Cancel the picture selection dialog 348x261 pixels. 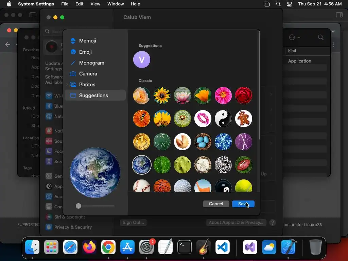click(x=216, y=204)
